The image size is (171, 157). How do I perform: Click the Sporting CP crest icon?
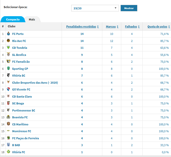click(8, 68)
